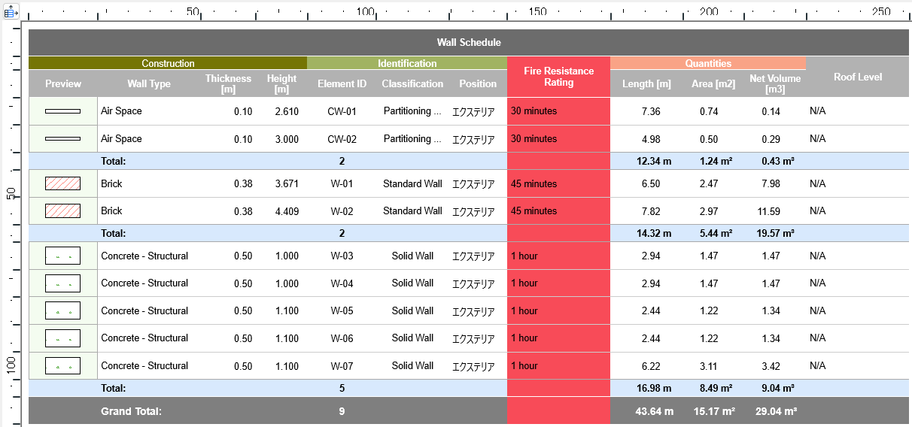This screenshot has height=427, width=912.
Task: Click the concrete preview thumbnail in W-05 row
Action: click(62, 311)
